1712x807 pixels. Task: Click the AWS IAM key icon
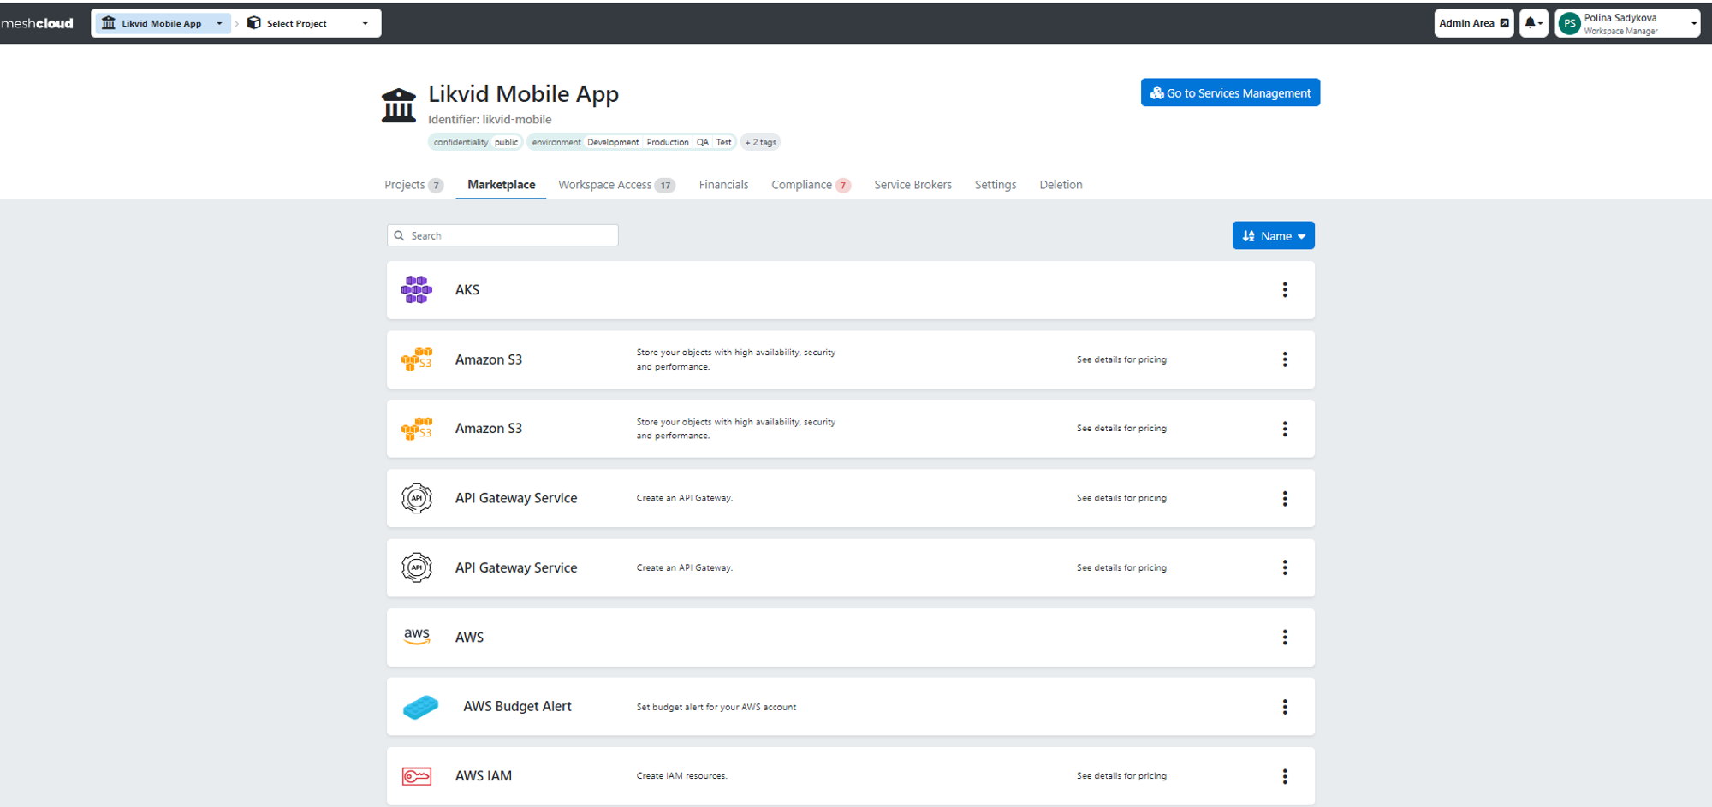pyautogui.click(x=417, y=776)
